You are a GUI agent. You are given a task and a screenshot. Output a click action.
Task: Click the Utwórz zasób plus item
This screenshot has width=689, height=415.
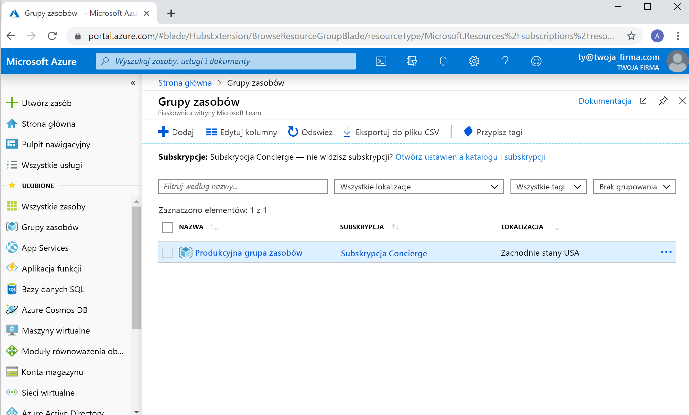click(x=39, y=103)
